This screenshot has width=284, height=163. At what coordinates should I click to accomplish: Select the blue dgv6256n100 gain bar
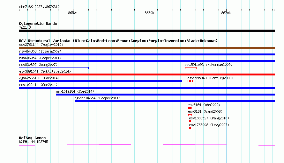pos(101,81)
